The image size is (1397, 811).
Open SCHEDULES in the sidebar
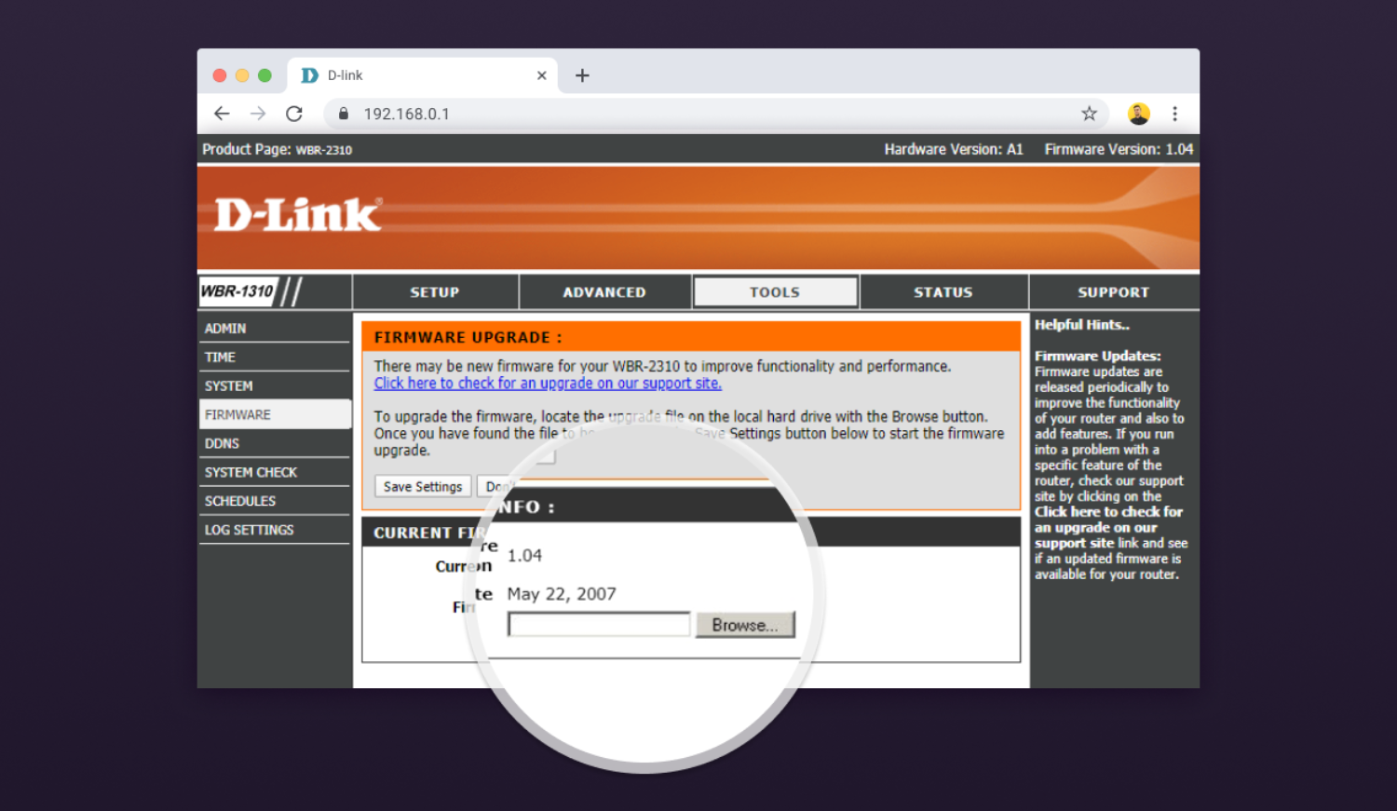coord(274,501)
